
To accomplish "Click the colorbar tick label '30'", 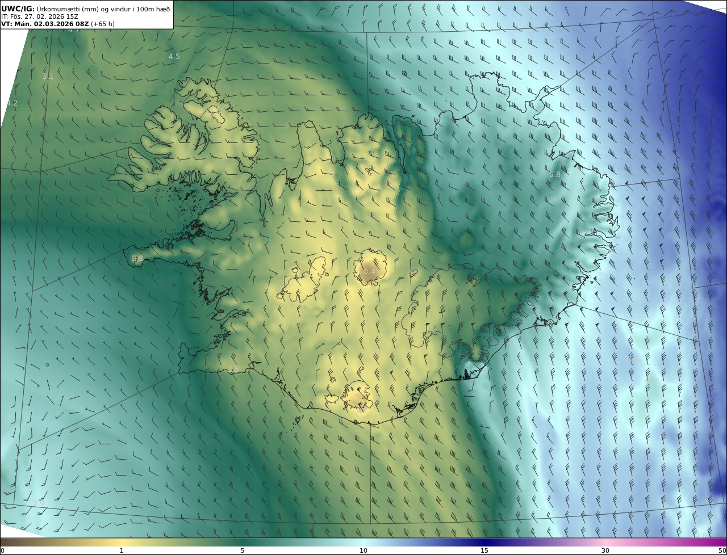I will pos(605,550).
